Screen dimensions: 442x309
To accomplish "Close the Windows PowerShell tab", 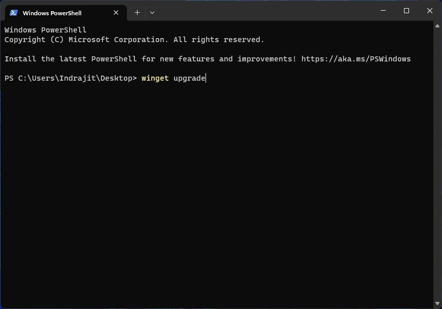I will [x=116, y=13].
